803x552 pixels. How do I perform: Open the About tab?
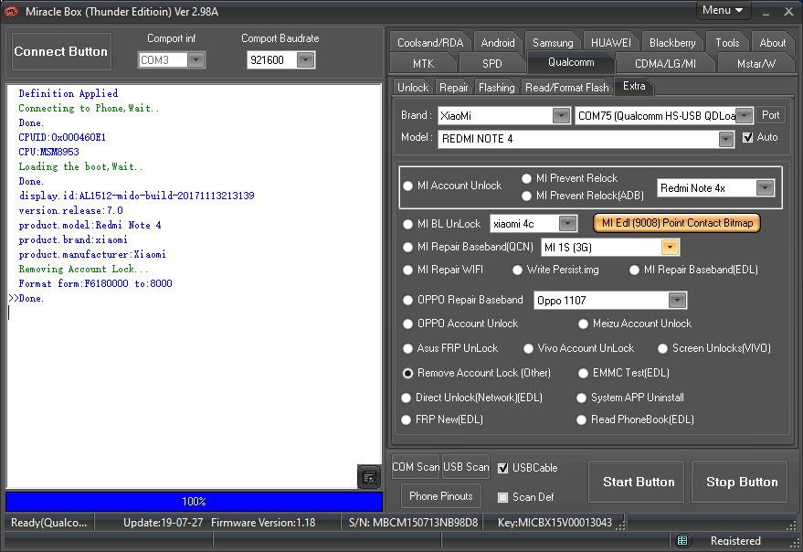tap(772, 43)
